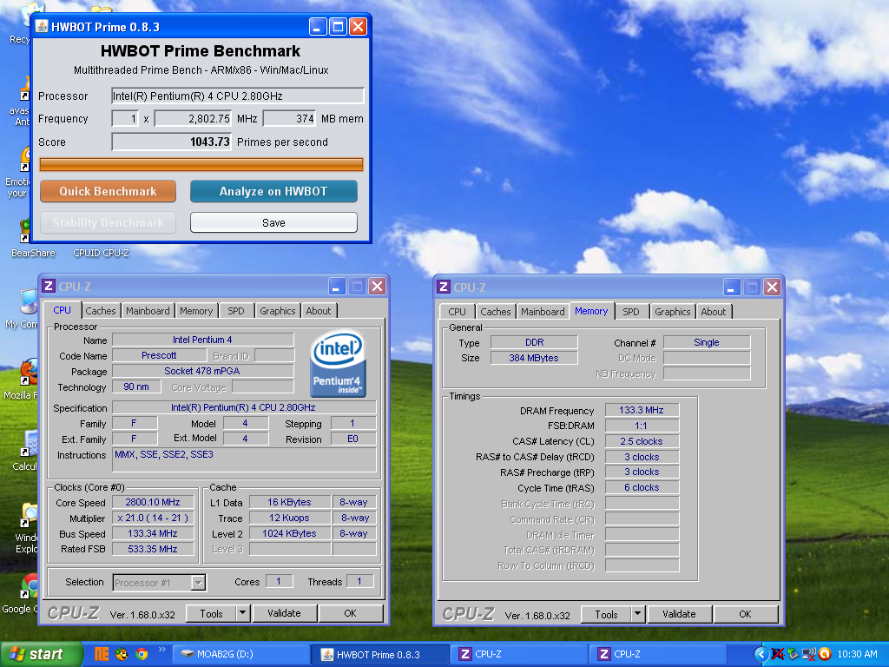Click OK in left CPU-Z window

click(x=351, y=613)
